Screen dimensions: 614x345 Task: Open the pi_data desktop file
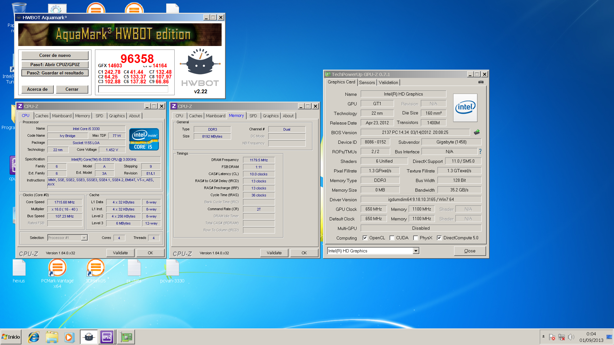134,272
